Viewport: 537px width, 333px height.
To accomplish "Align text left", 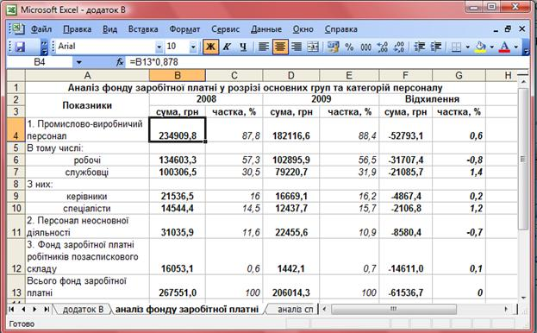I will click(x=264, y=47).
